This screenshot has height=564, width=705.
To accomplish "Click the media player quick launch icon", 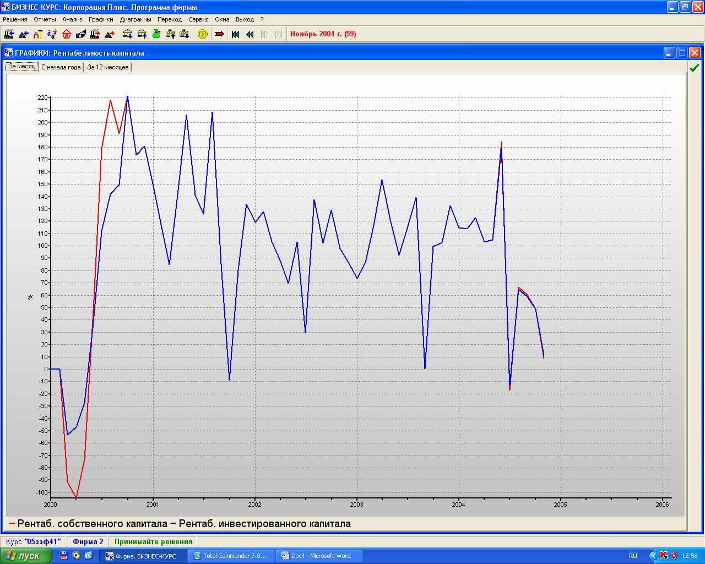I will [76, 556].
